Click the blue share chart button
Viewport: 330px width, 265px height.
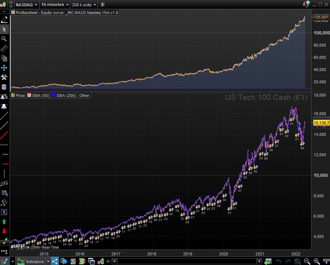pyautogui.click(x=55, y=262)
